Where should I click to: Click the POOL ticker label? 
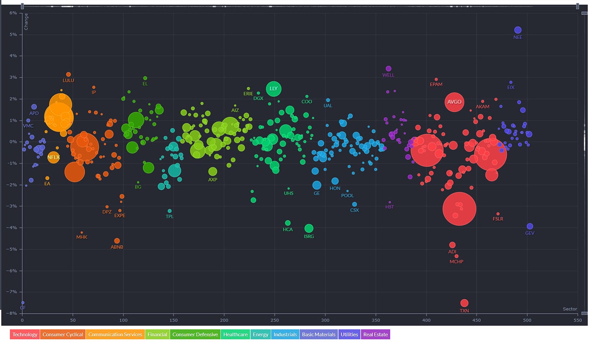click(348, 196)
